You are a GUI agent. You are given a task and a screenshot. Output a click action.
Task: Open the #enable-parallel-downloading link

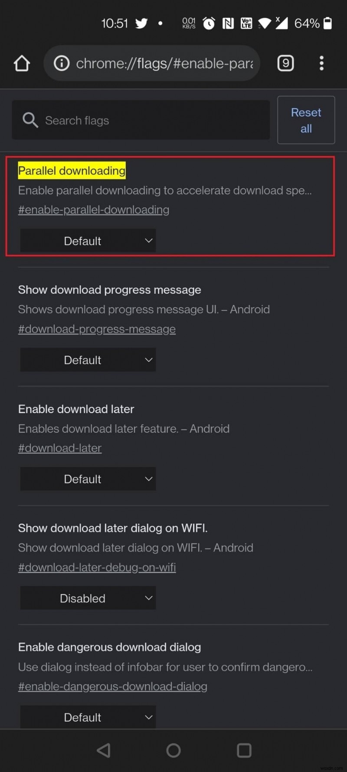click(93, 210)
